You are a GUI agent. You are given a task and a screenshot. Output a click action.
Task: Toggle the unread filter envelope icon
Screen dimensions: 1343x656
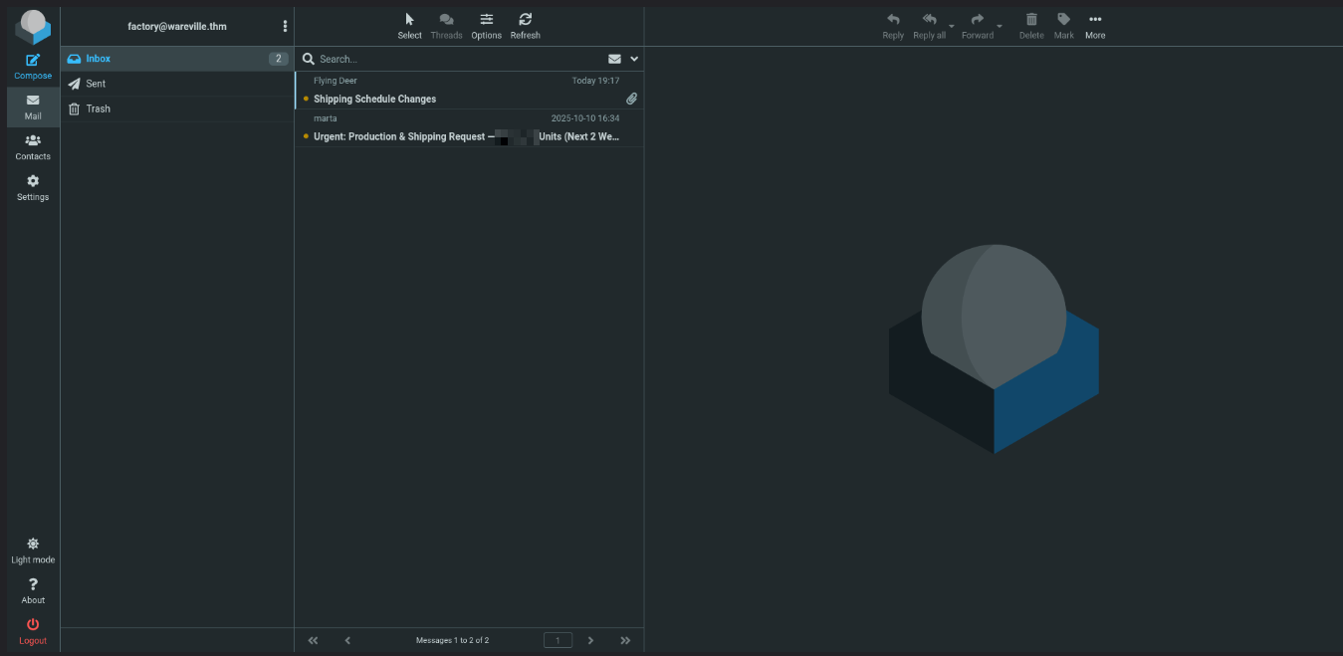click(614, 59)
